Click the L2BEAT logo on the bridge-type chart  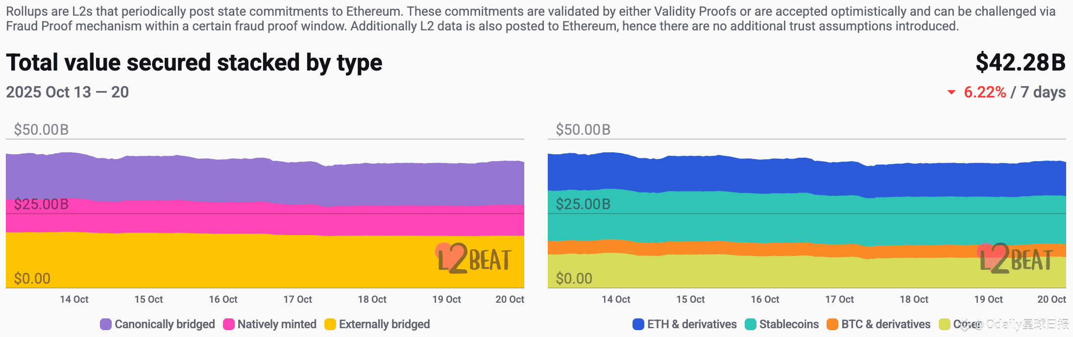click(x=473, y=259)
